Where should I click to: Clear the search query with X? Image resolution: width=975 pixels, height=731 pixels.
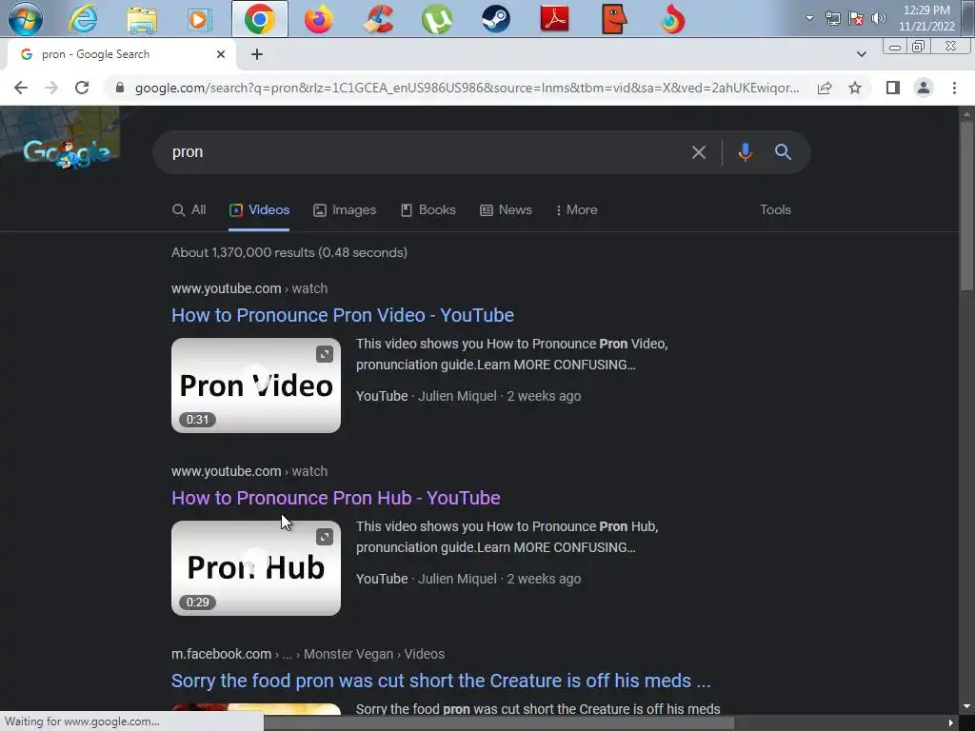698,152
